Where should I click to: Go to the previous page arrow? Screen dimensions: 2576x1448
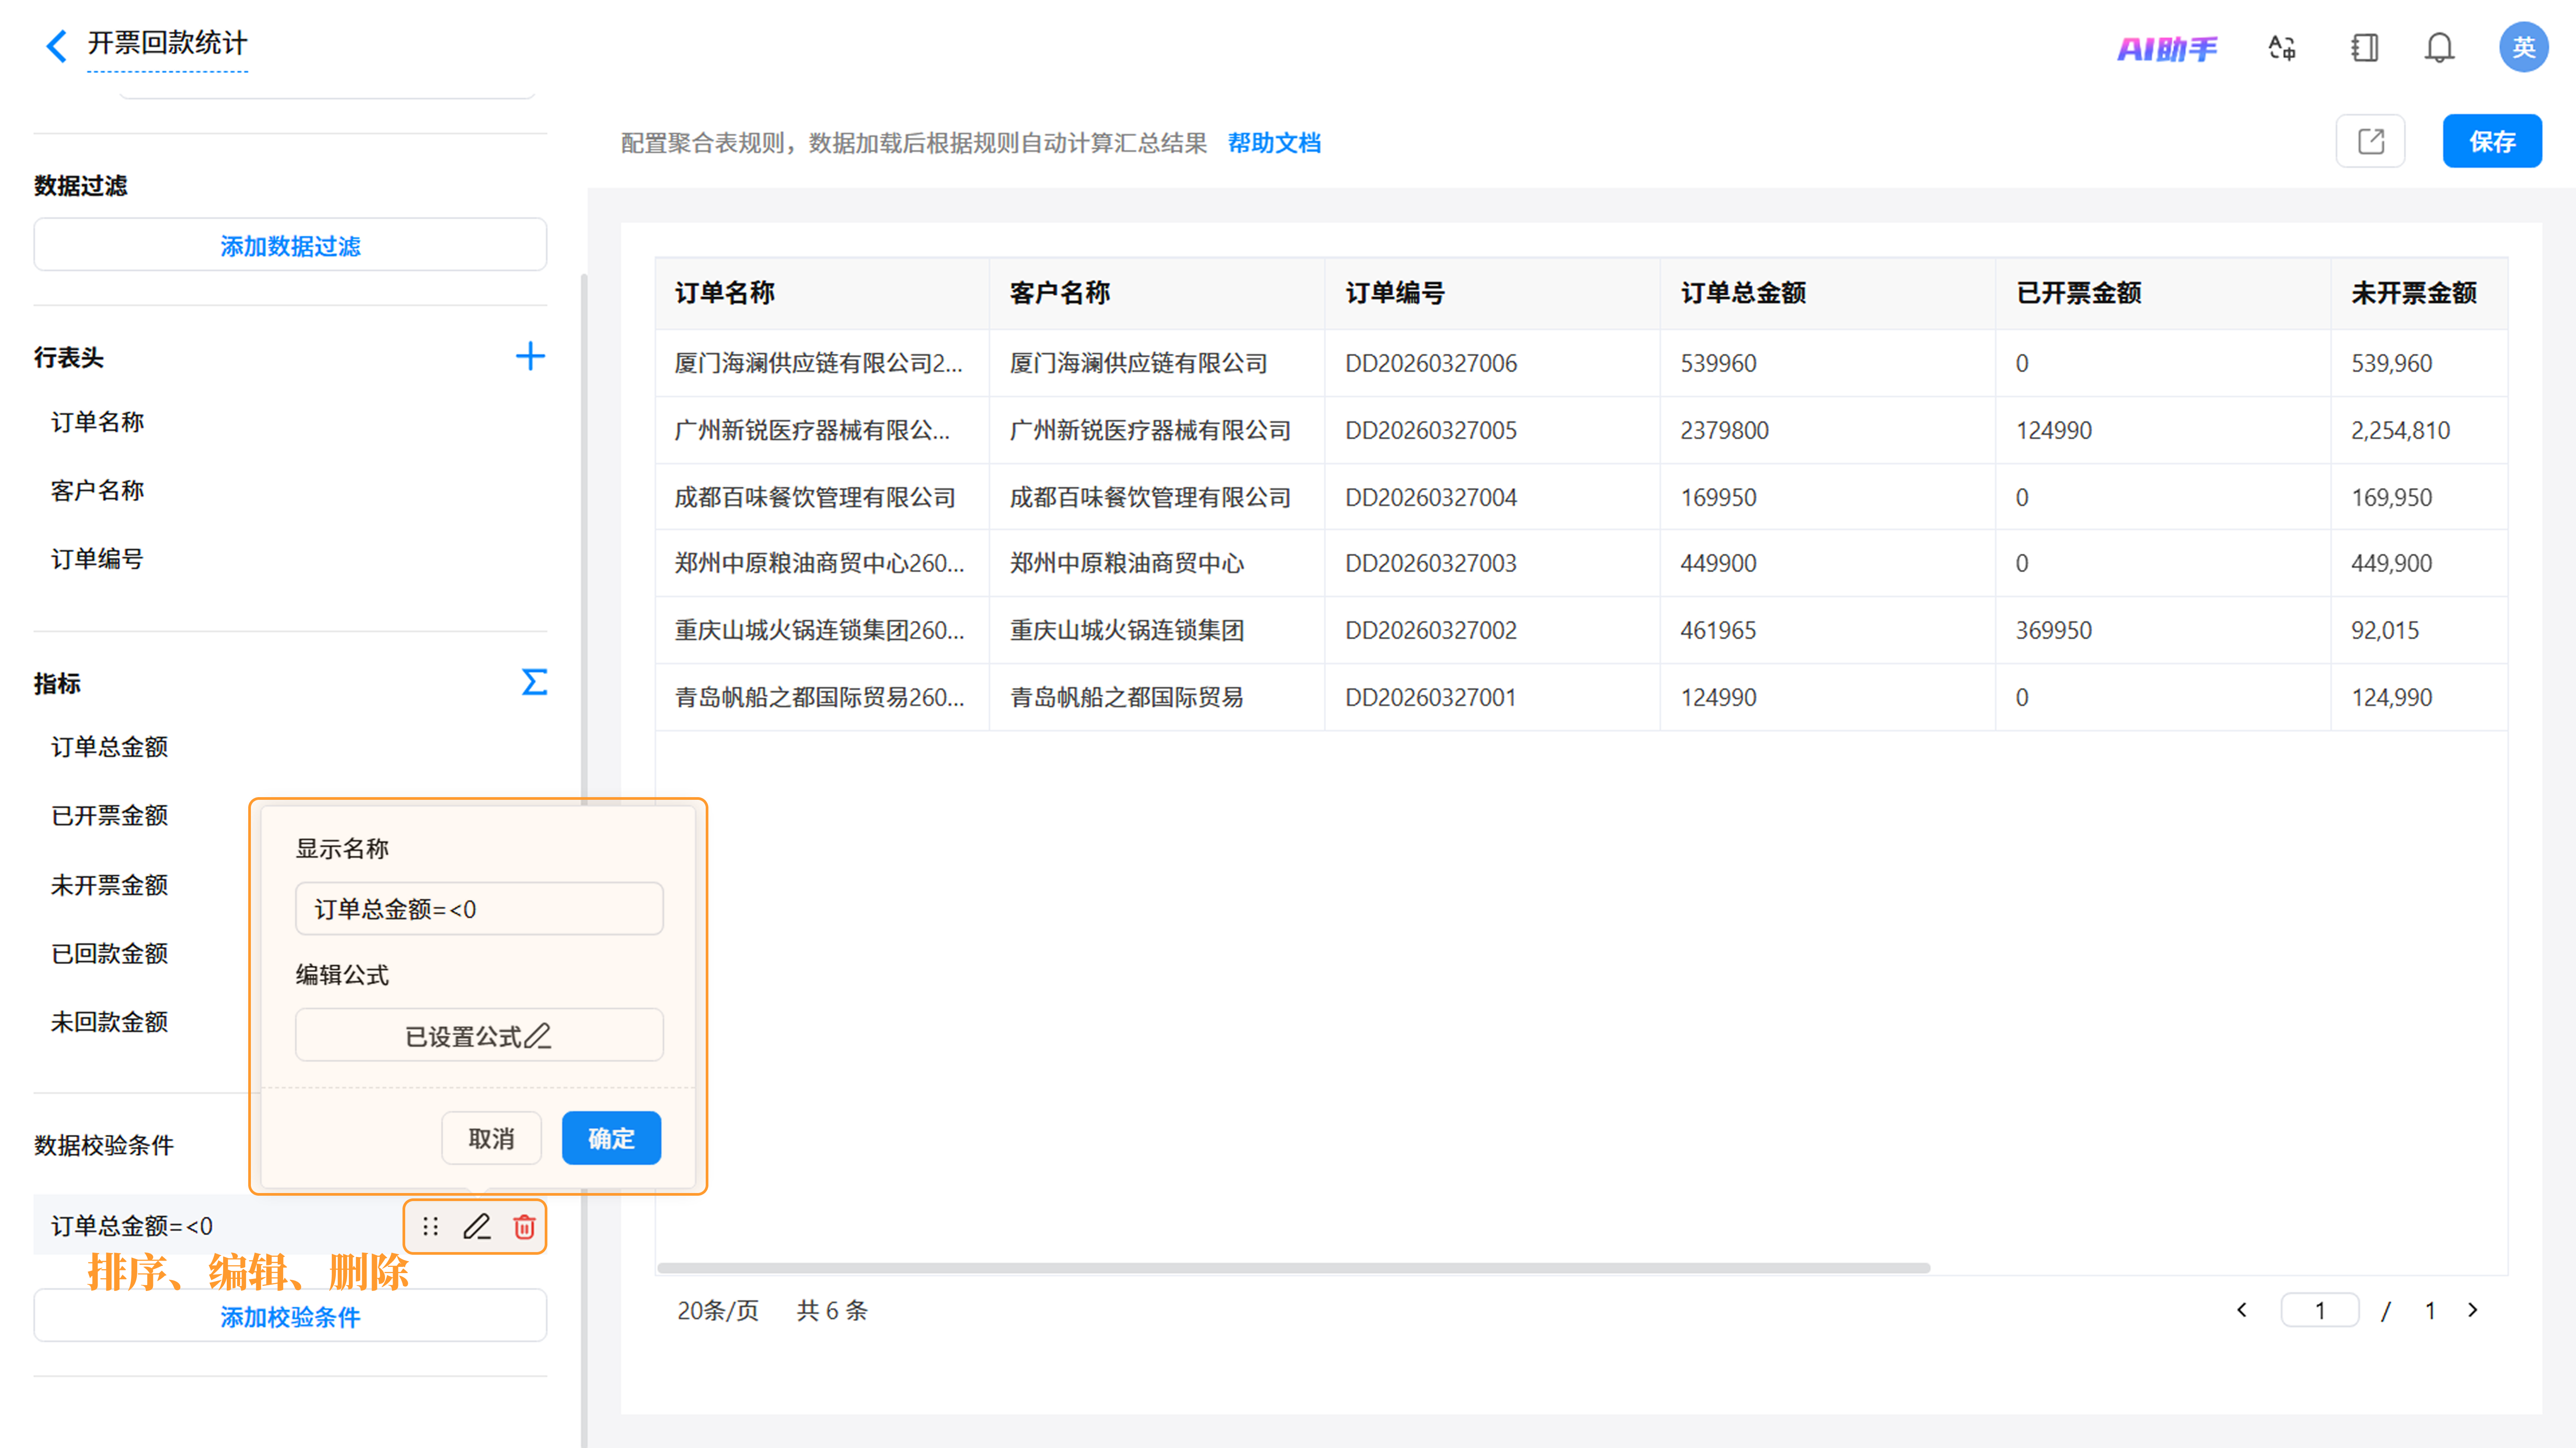[2242, 1310]
